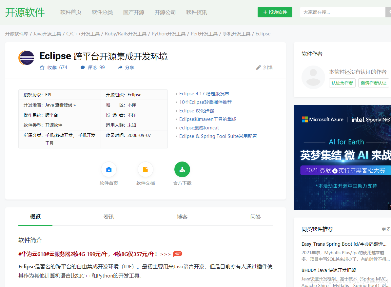Image resolution: width=391 pixels, height=287 pixels.
Task: Open link Eclipse 4.17 稳定版发布
Action: click(x=204, y=94)
